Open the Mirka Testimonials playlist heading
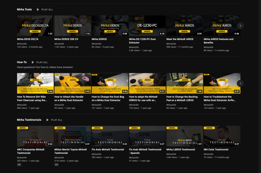This screenshot has width=261, height=173. [x=29, y=120]
